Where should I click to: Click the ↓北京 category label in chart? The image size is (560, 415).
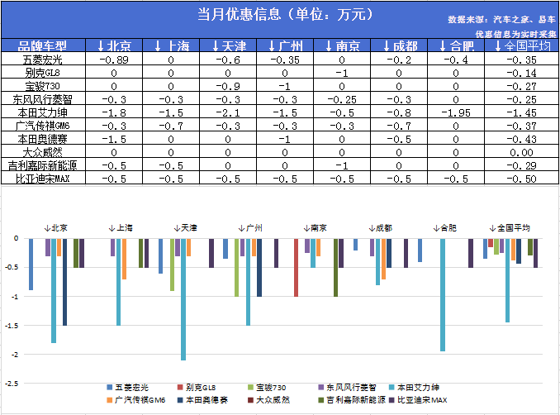coord(55,227)
